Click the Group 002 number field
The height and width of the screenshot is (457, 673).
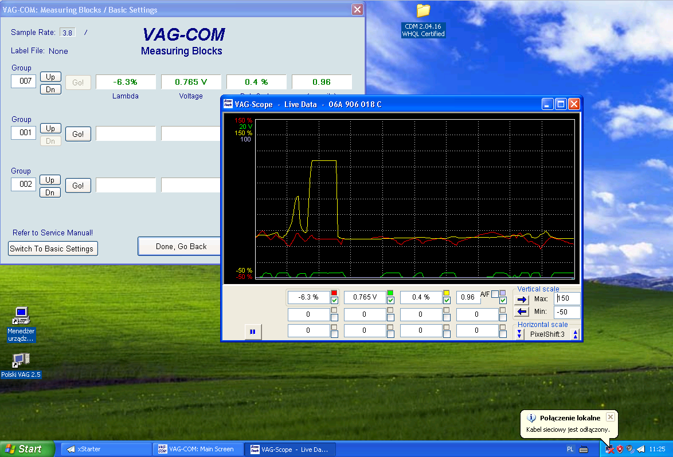24,184
